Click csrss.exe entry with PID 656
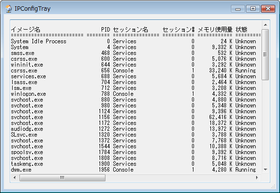Image resolution: width=280 pixels, height=193 pixels. point(24,70)
